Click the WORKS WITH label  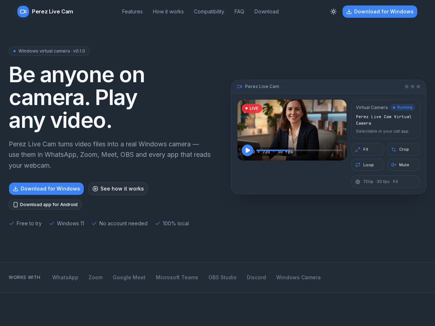pyautogui.click(x=25, y=277)
